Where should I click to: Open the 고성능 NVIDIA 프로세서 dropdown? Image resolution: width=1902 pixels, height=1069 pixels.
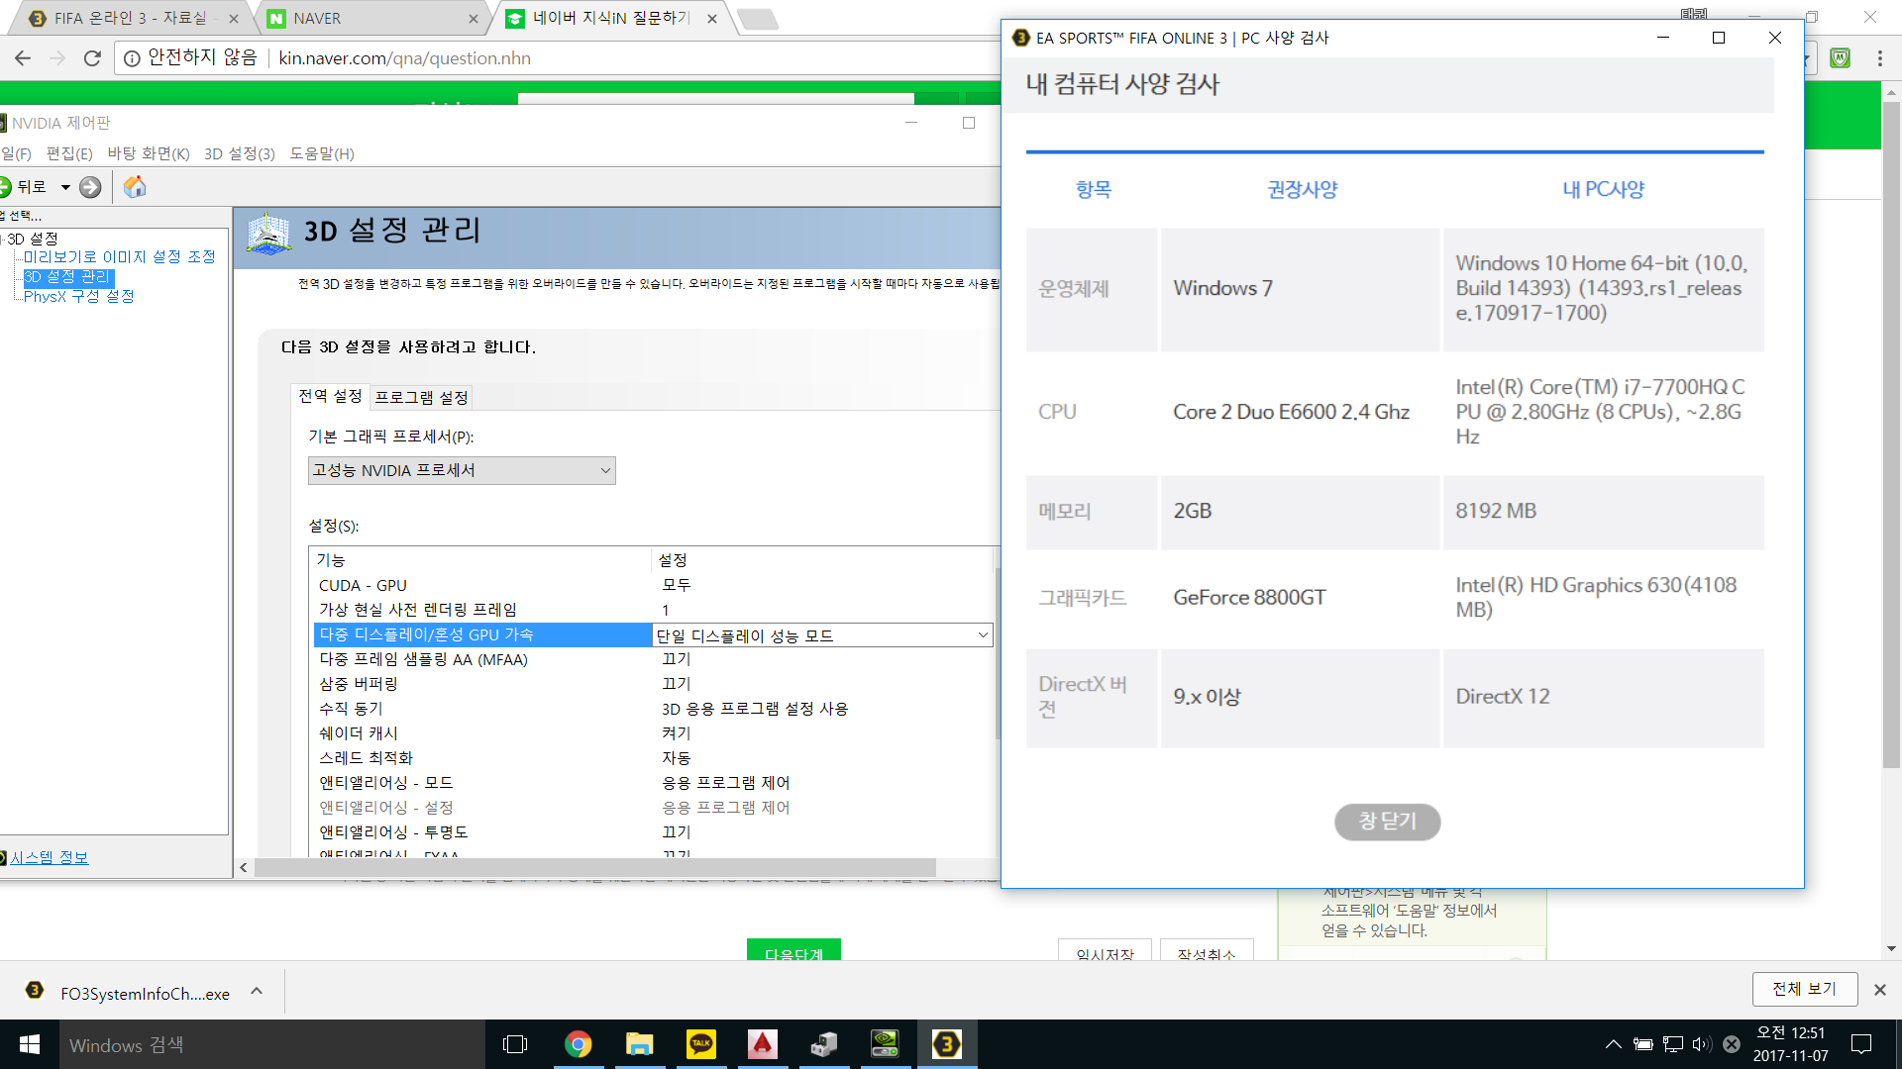point(462,470)
